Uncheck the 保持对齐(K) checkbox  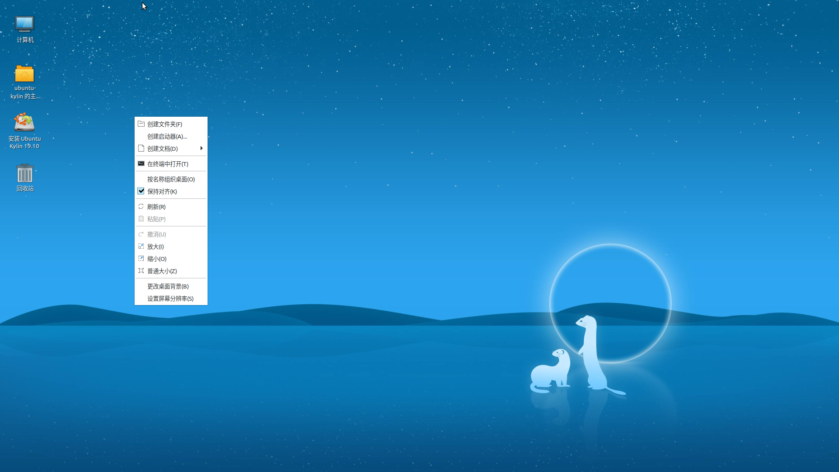click(x=141, y=191)
